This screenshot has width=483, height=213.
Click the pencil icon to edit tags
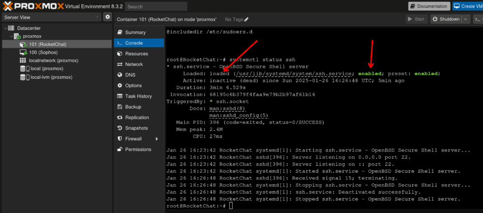pos(246,19)
